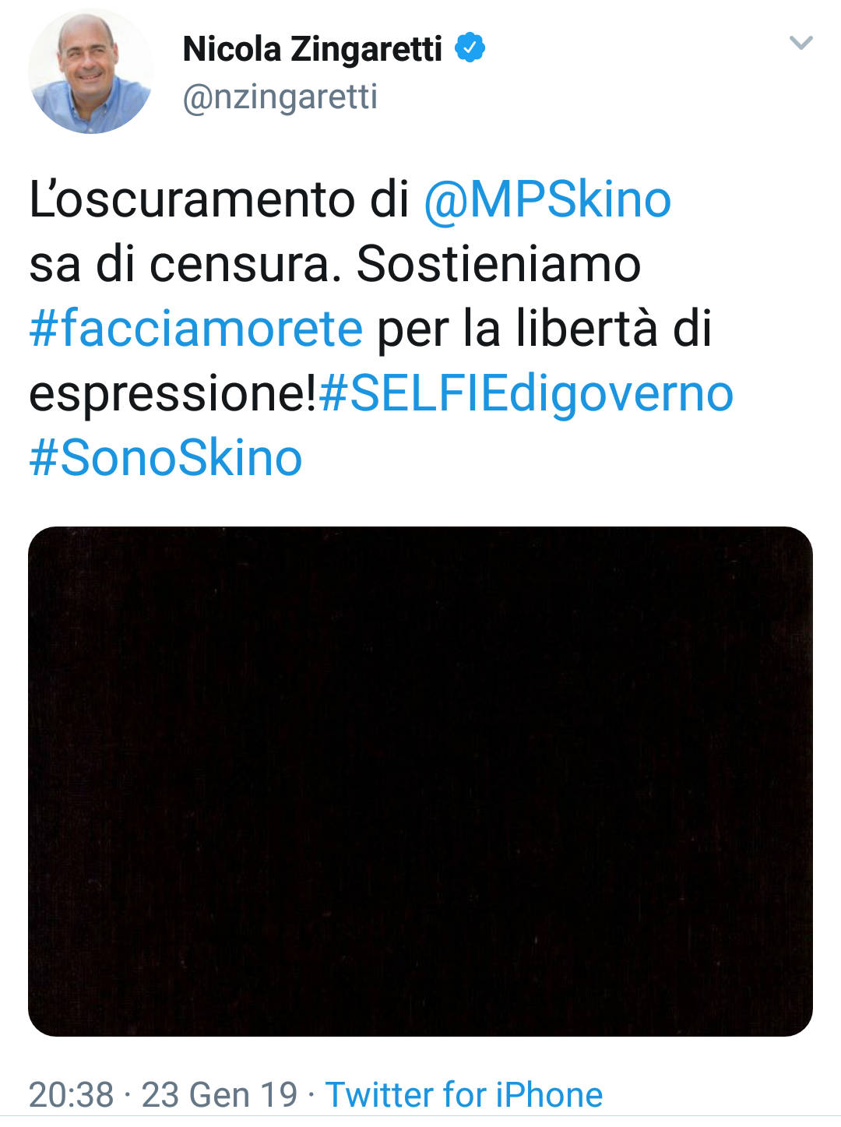The image size is (841, 1127).
Task: Open the Twitter for iPhone source link
Action: (464, 1094)
